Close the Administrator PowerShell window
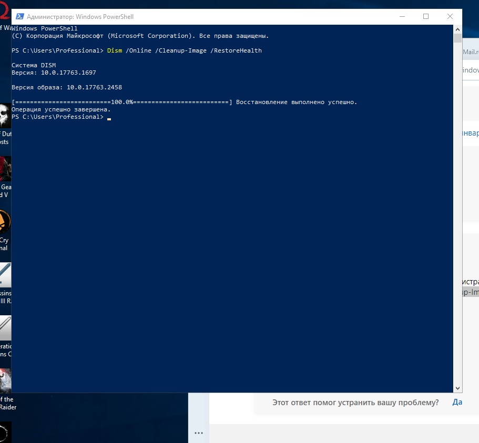 click(450, 16)
